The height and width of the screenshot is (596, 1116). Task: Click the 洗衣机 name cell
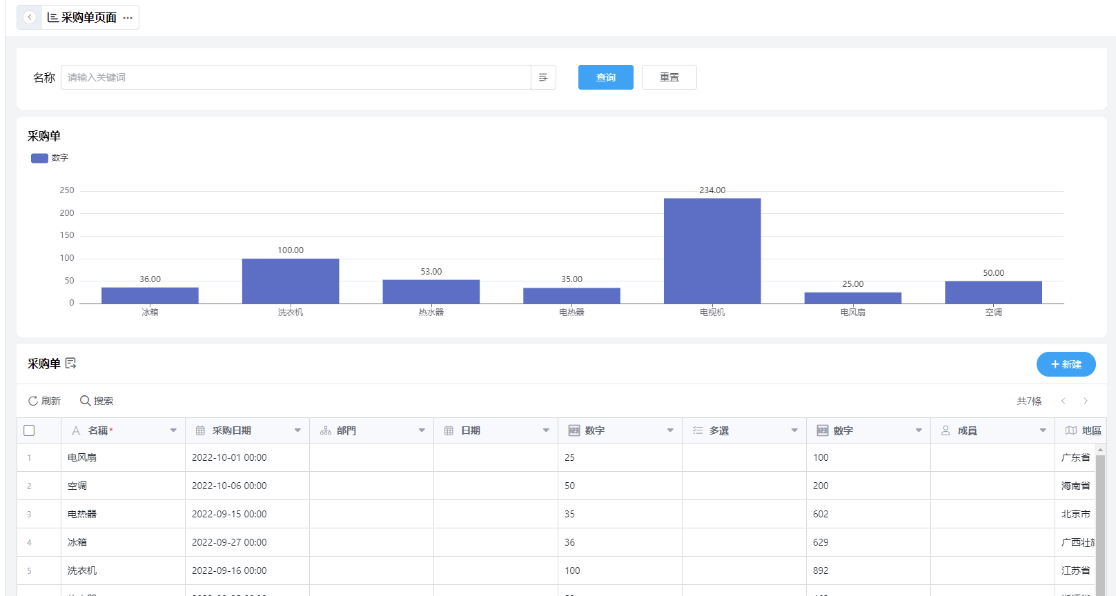pyautogui.click(x=123, y=570)
